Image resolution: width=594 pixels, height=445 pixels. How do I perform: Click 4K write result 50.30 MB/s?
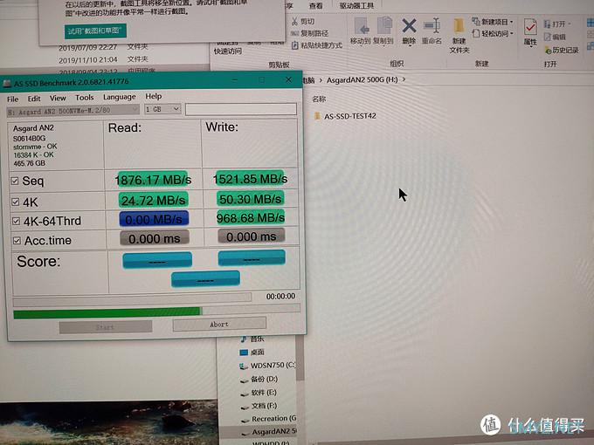point(251,199)
